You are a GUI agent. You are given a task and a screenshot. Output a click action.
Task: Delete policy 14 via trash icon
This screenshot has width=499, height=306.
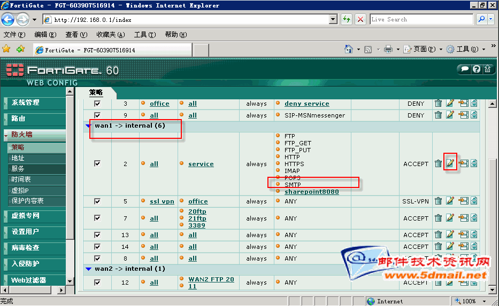click(x=438, y=246)
